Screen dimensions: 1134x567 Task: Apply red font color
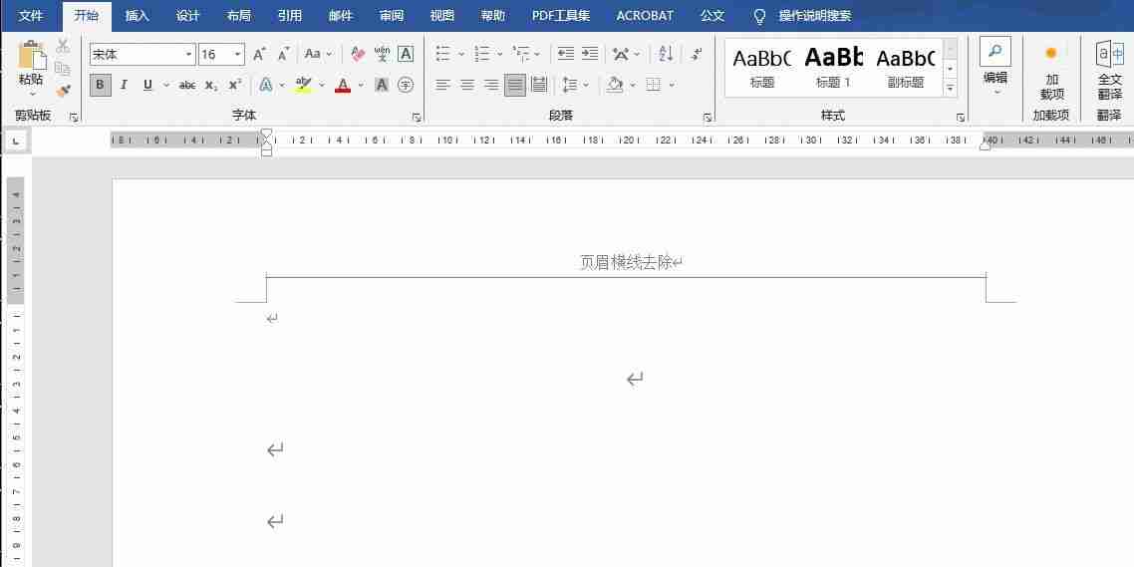coord(343,86)
